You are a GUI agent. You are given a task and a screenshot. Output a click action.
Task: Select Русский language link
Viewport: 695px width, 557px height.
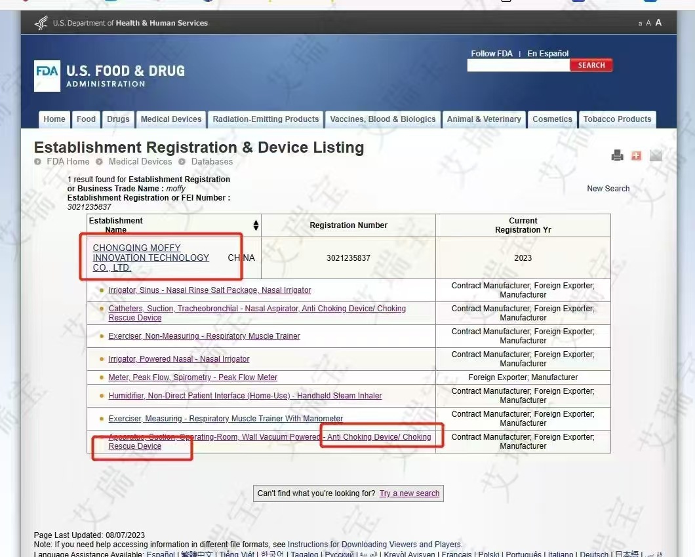pos(340,554)
